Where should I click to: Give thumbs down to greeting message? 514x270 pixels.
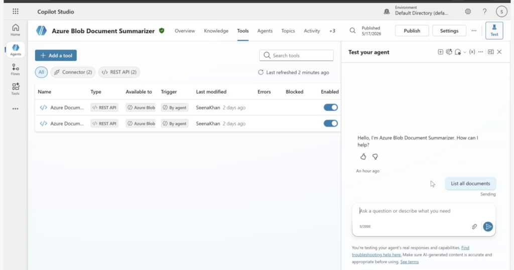coord(375,157)
